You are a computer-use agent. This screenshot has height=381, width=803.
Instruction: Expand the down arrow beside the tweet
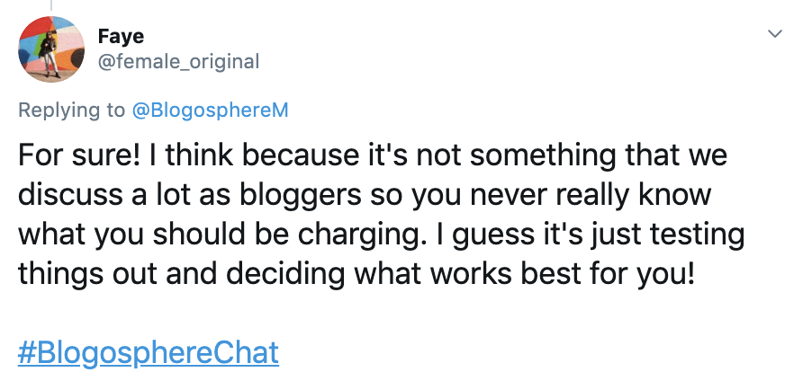coord(773,33)
